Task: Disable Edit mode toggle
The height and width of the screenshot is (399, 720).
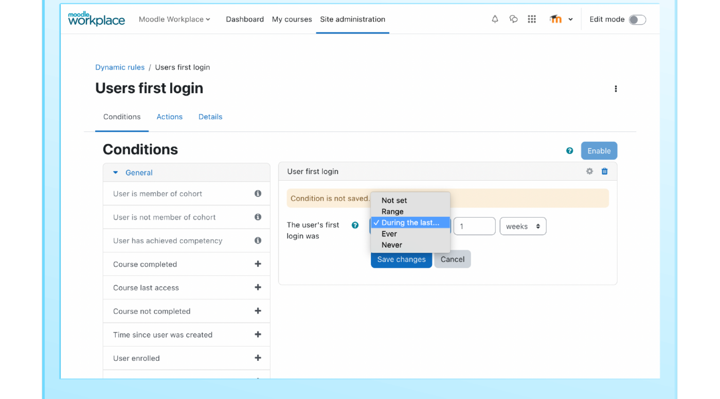Action: [x=637, y=19]
